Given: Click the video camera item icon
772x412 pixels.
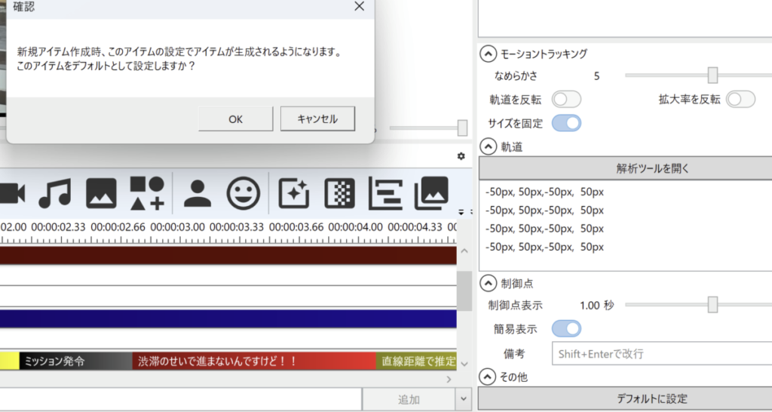Looking at the screenshot, I should pyautogui.click(x=11, y=194).
